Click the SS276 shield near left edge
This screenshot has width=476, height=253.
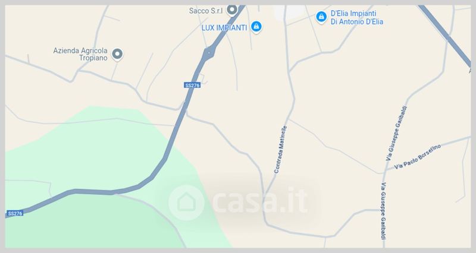click(15, 213)
